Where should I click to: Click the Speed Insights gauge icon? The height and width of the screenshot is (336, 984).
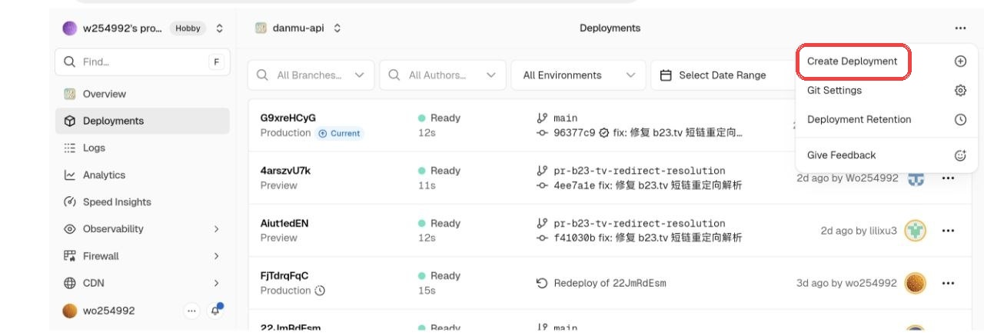(x=70, y=201)
